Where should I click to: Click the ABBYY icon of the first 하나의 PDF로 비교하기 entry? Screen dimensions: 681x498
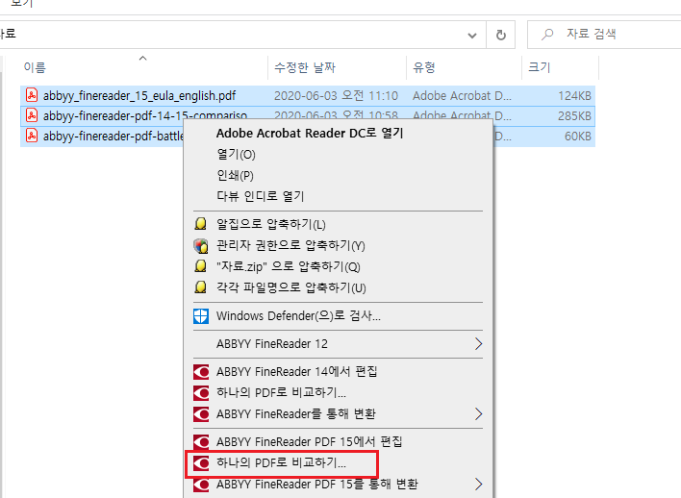(201, 393)
